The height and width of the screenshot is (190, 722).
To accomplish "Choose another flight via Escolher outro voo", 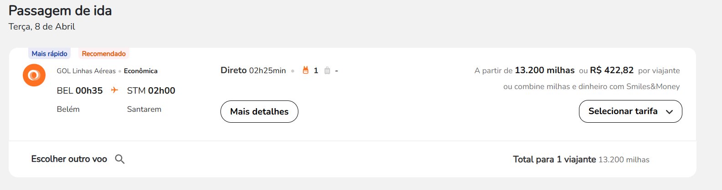I will (69, 159).
